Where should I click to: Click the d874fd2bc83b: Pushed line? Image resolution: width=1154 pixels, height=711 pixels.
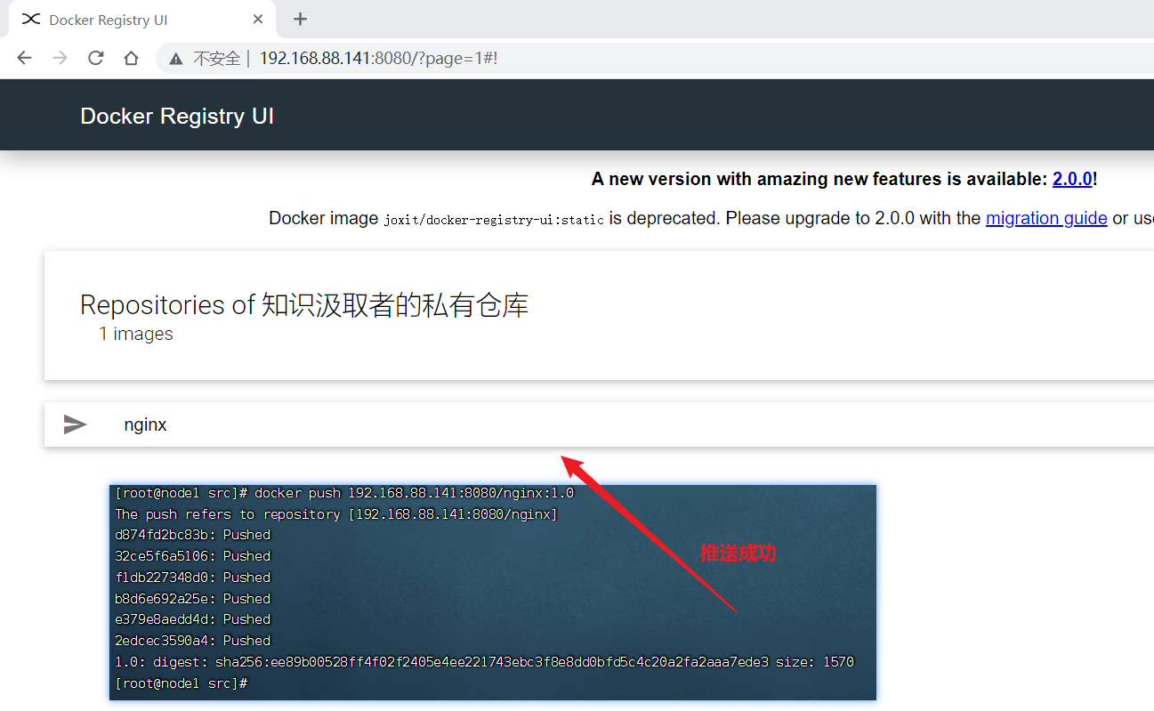pos(192,535)
